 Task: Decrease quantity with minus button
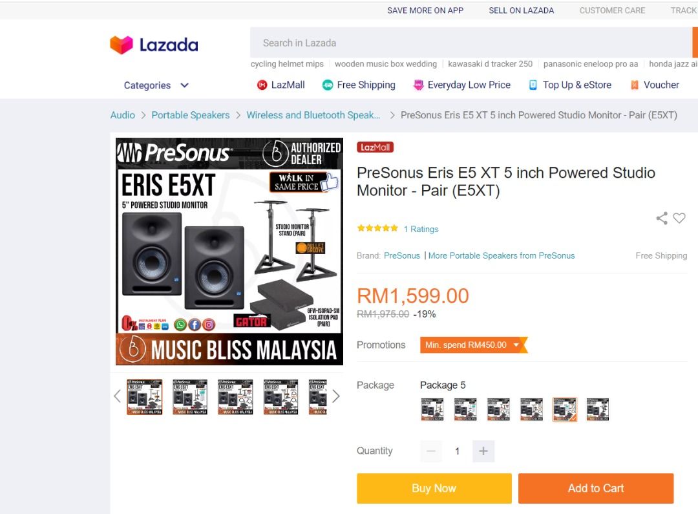[431, 451]
